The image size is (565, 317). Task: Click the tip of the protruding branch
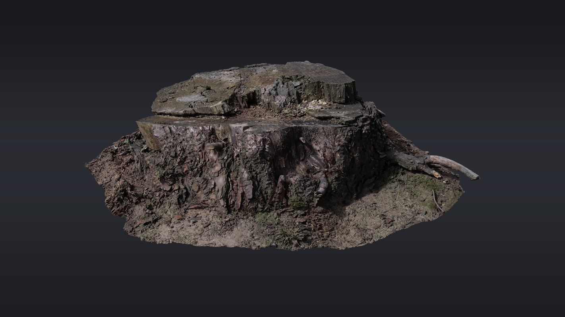tap(475, 177)
